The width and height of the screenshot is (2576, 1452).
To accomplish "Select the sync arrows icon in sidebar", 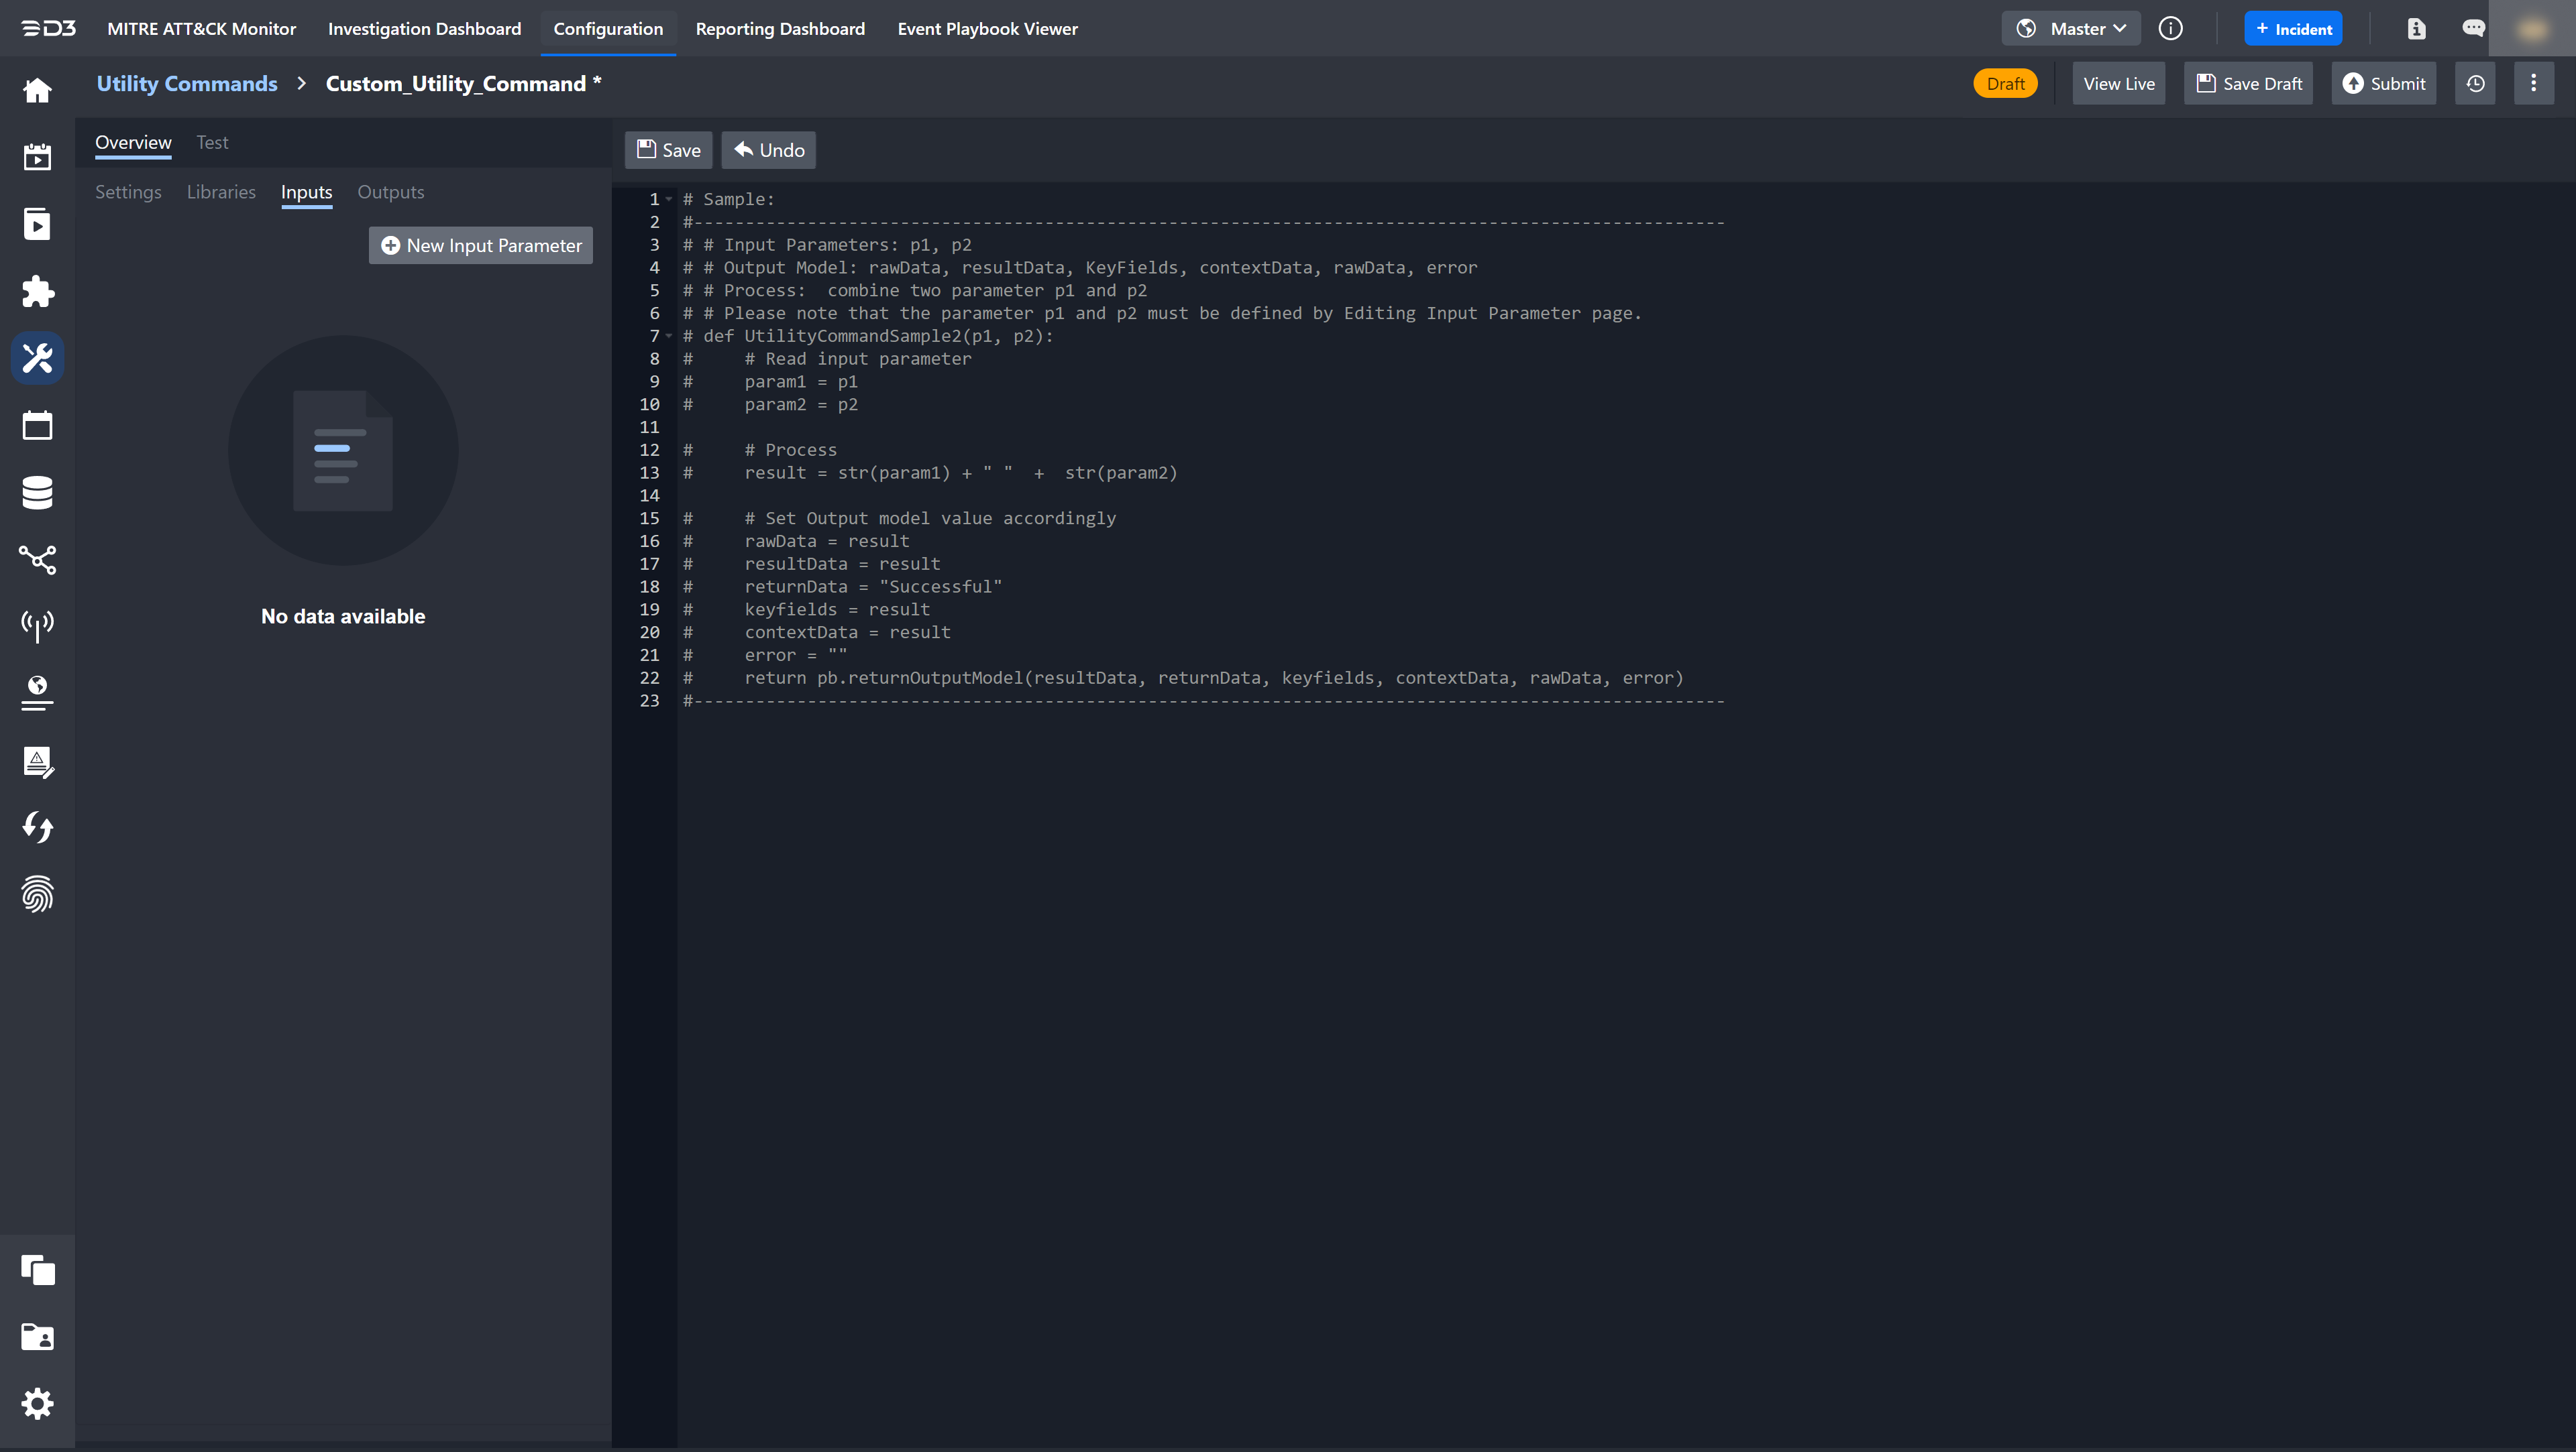I will 37,827.
